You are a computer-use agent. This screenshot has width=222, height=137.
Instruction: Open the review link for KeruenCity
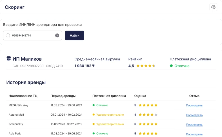(194, 125)
